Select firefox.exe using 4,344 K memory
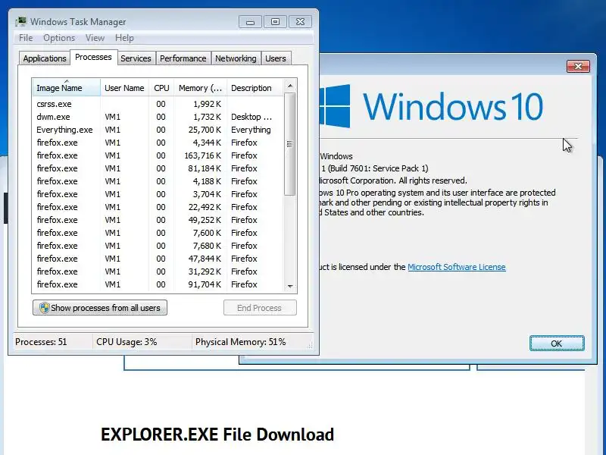606x455 pixels. point(158,143)
